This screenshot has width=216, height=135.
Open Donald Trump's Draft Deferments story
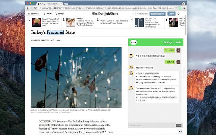coord(51,22)
